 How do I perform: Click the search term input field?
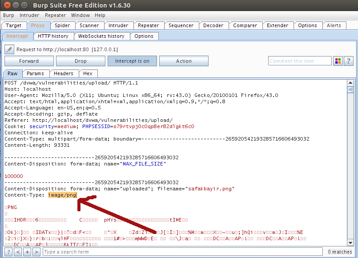tap(183, 252)
